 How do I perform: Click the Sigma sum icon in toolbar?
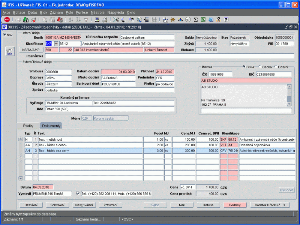click(x=195, y=19)
